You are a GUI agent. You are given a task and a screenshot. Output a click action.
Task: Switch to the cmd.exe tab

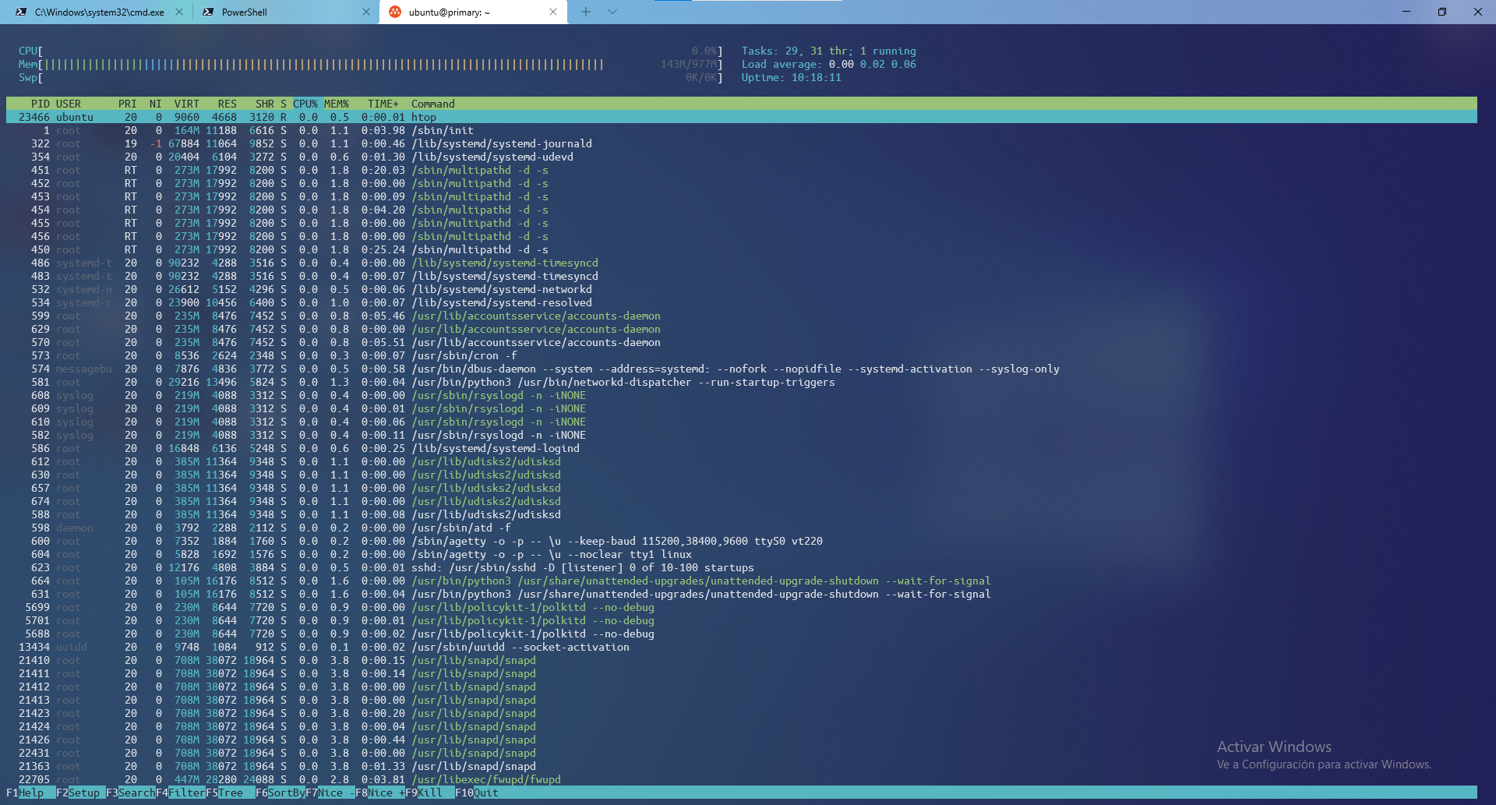[x=99, y=12]
